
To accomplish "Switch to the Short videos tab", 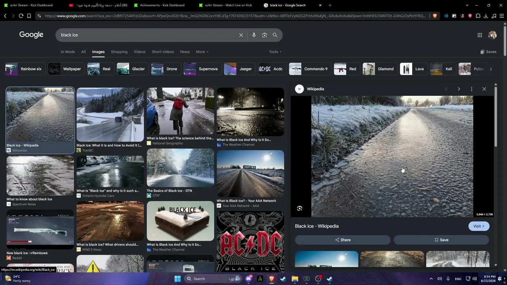I will point(163,52).
